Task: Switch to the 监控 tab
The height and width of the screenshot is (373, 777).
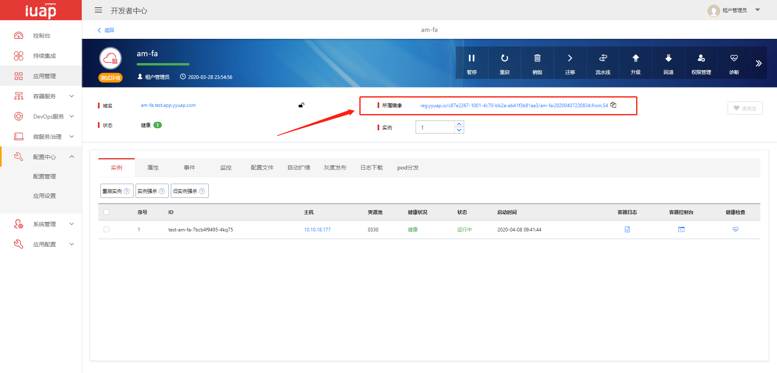Action: pyautogui.click(x=226, y=167)
